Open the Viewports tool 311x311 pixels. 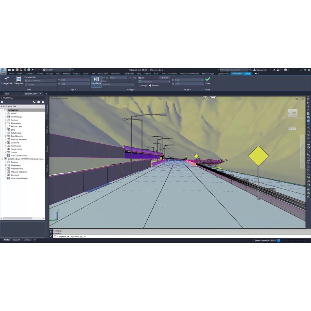(18, 79)
